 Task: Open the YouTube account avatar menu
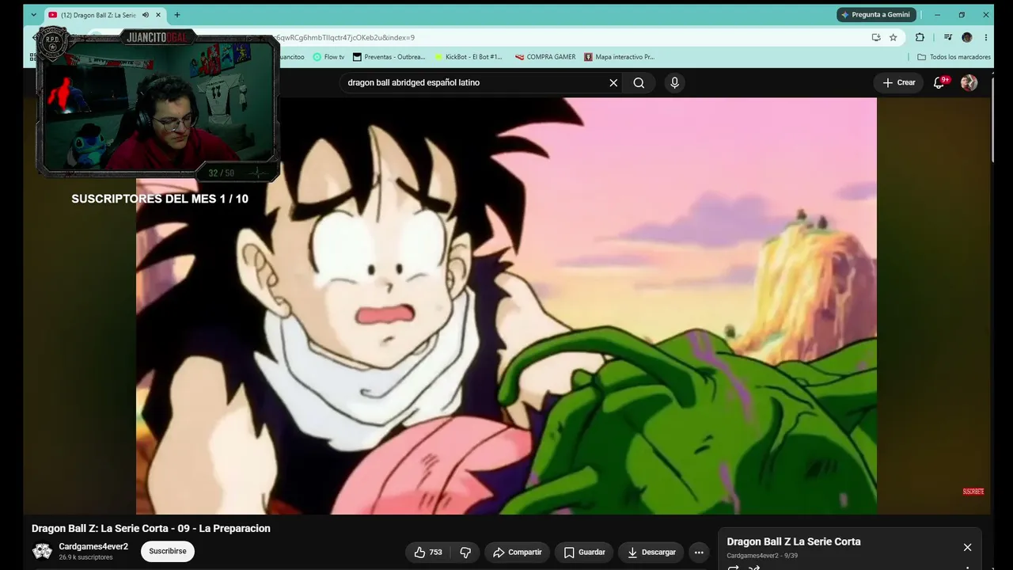[969, 82]
